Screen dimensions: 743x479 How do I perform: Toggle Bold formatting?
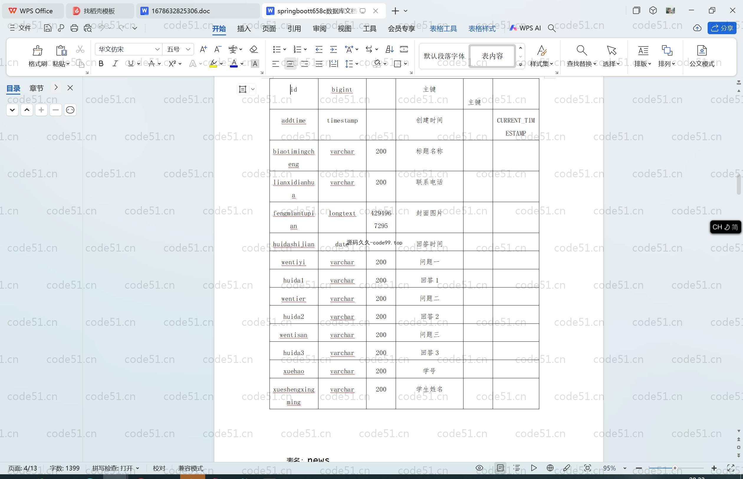coord(101,63)
